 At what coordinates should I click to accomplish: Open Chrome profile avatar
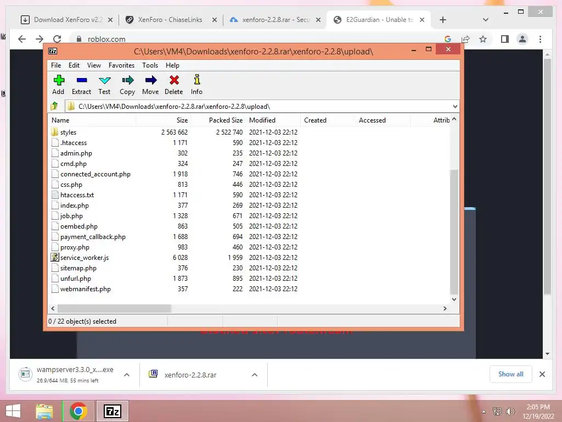pyautogui.click(x=522, y=39)
